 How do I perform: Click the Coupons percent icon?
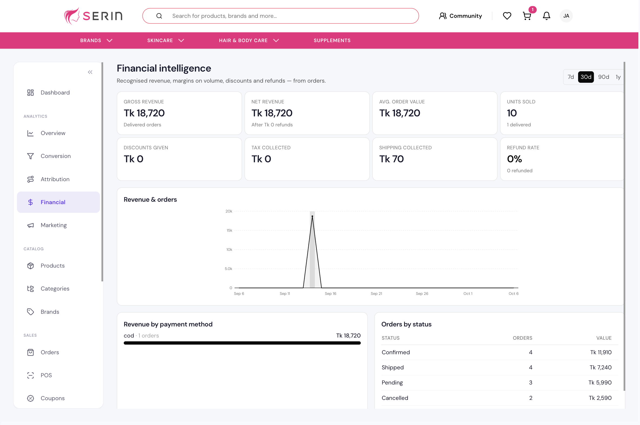[30, 398]
